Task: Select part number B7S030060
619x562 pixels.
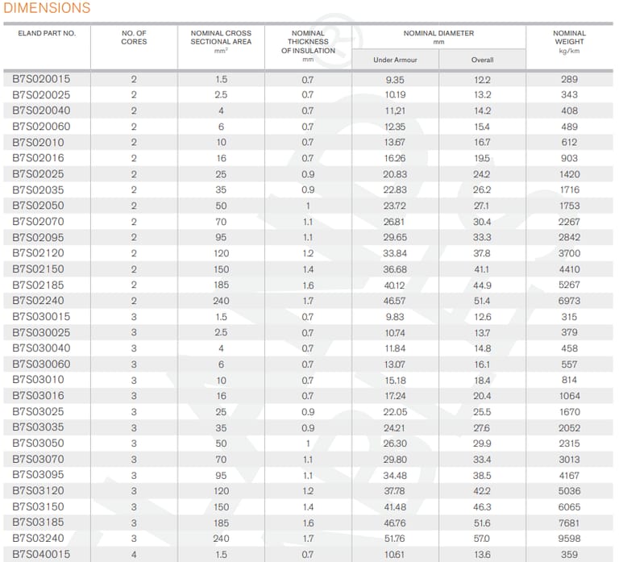Action: coord(41,364)
